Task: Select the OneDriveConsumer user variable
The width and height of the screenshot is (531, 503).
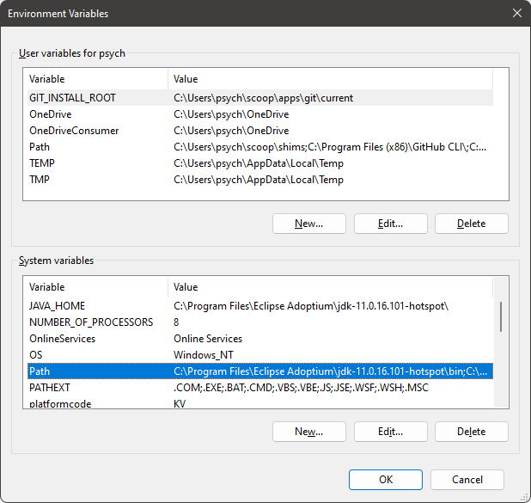Action: 260,131
